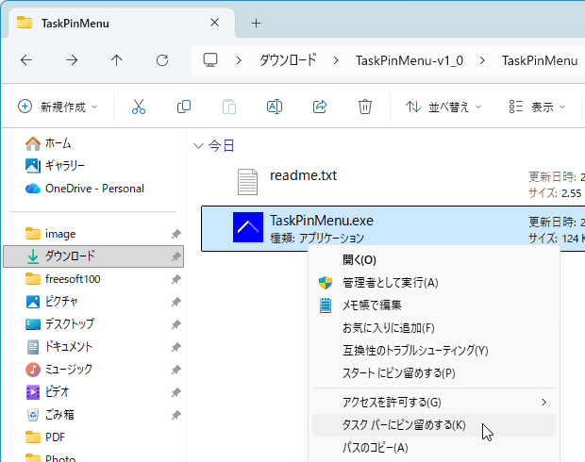Screen dimensions: 585x462
Task: Open a new tab with plus button
Action: point(256,23)
